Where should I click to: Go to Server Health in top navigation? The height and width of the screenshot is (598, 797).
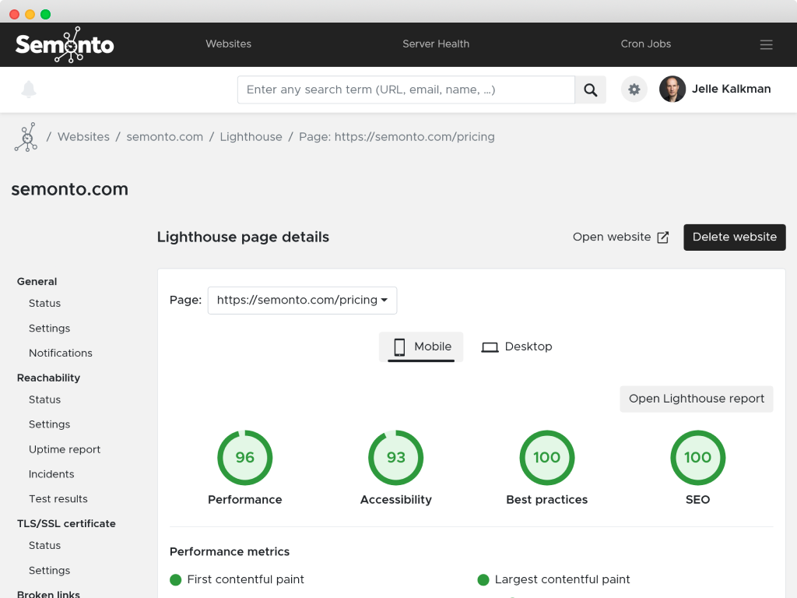tap(436, 44)
